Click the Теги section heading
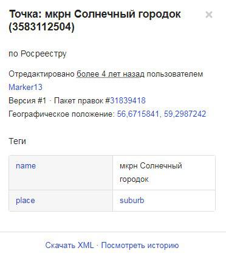Viewport: 226px width, 259px height. click(x=17, y=141)
